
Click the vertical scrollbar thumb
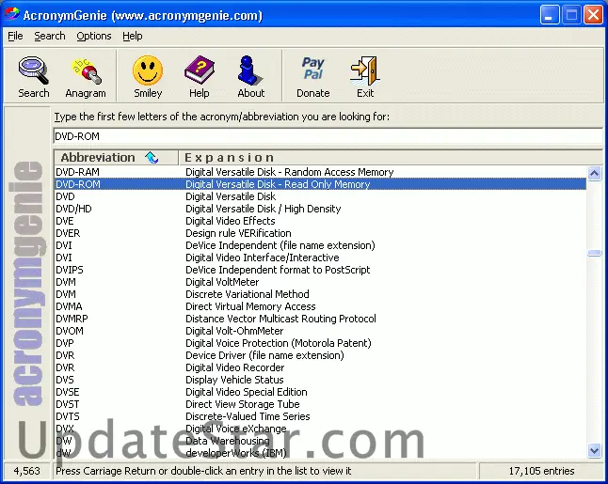(594, 252)
